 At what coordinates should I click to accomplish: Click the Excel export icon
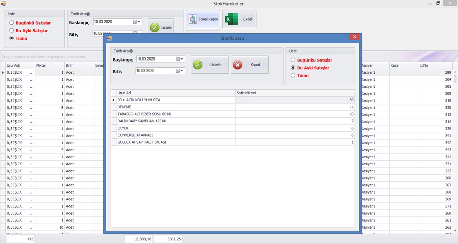232,19
